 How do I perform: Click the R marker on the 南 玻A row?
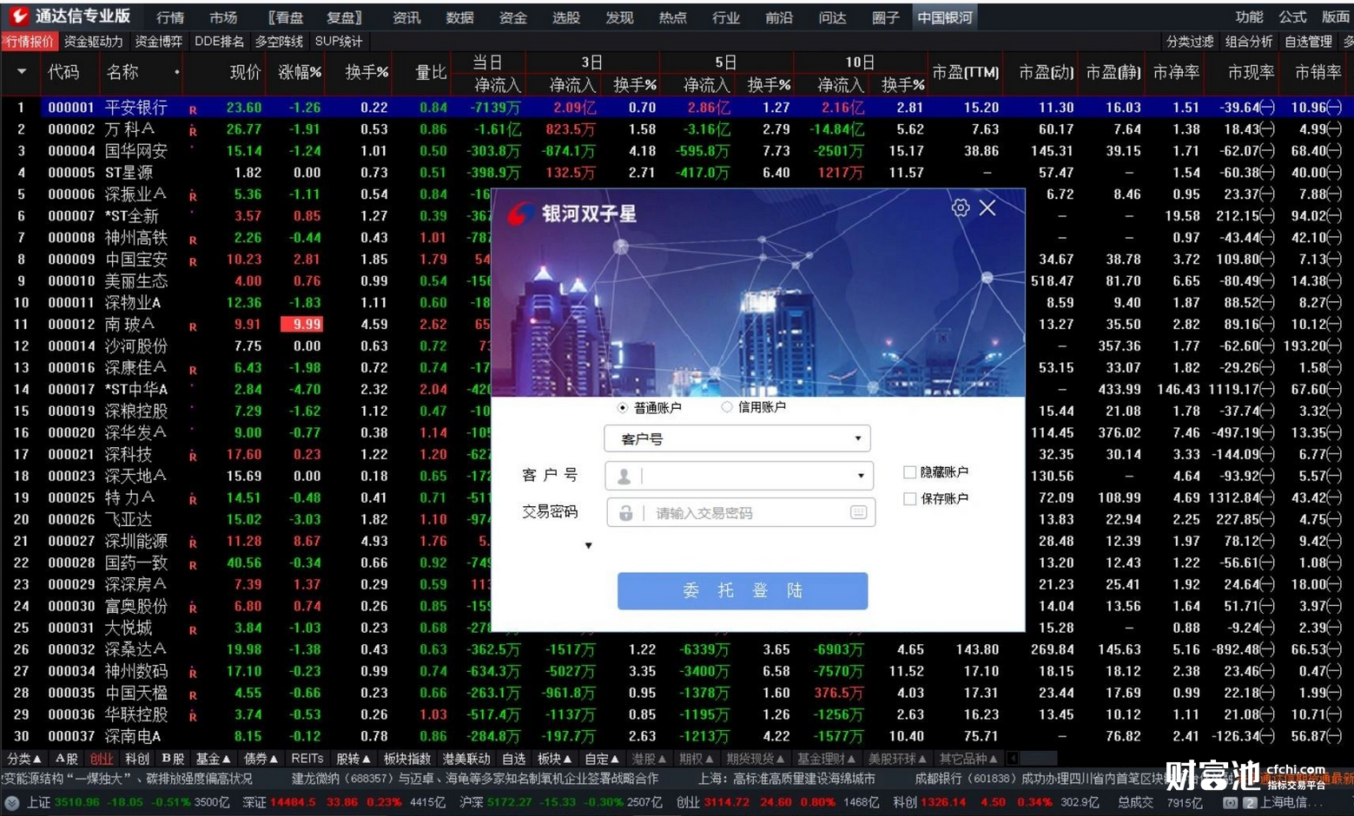[193, 327]
